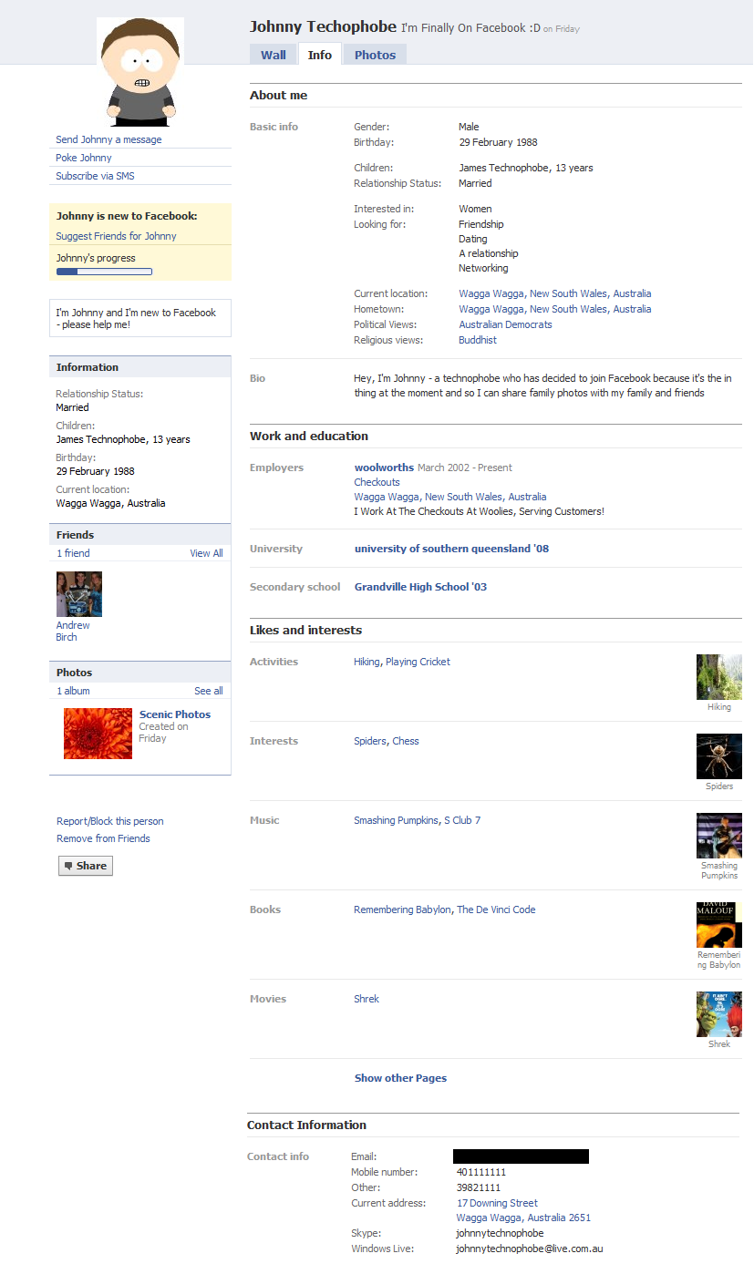Image resolution: width=754 pixels, height=1264 pixels.
Task: Open woolworths employer link
Action: [x=384, y=468]
